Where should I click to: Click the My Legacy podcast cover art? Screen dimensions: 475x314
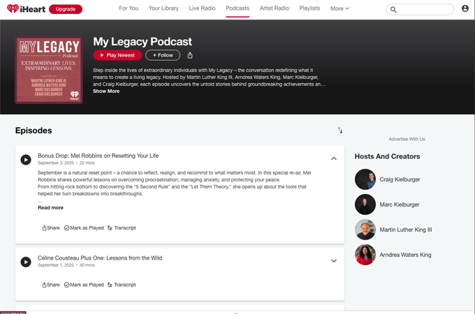tap(49, 70)
